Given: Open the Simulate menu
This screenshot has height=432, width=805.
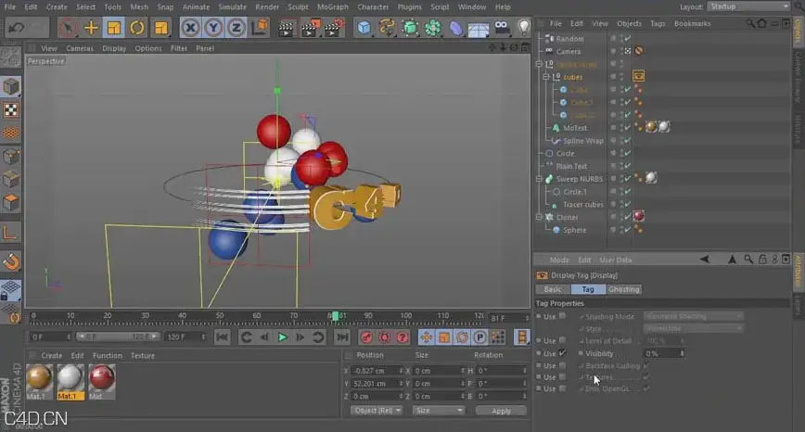Looking at the screenshot, I should tap(233, 7).
